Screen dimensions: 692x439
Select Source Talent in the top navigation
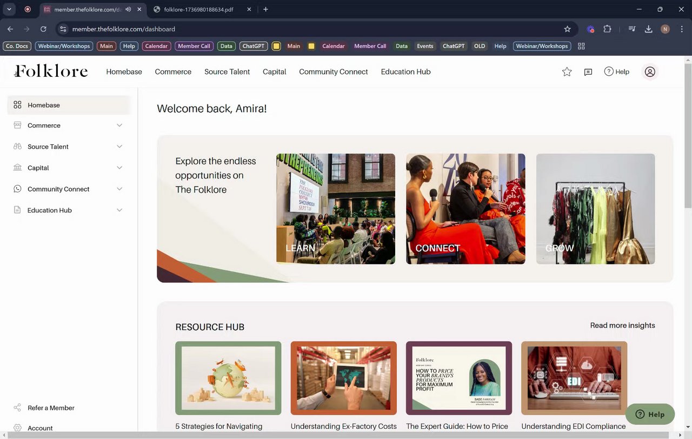[227, 71]
